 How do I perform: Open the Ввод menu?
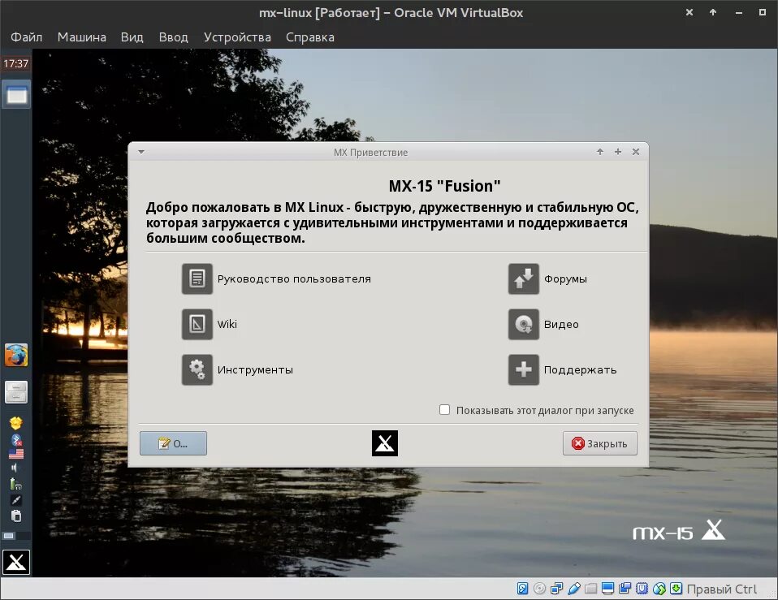(173, 37)
